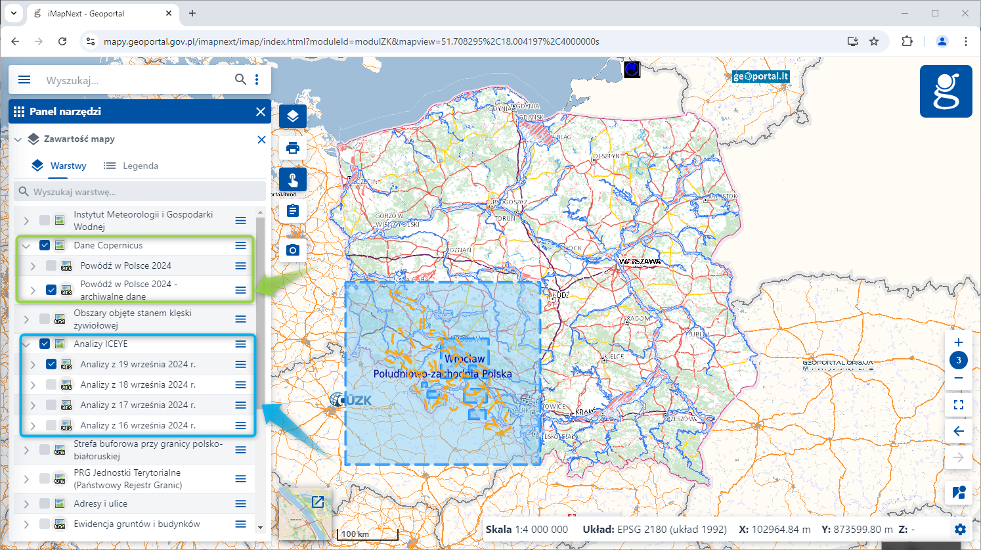Screen dimensions: 981x550
Task: Expand the Analizy z 19 września 2024 r. node
Action: [x=33, y=364]
